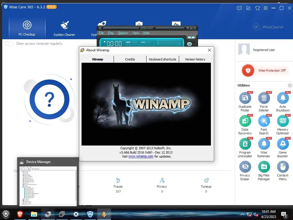Screen dimensions: 293x220
Task: Click Task View icon on taskbar
Action: pos(62,214)
